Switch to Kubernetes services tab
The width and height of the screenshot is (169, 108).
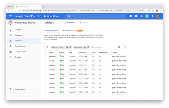pos(52,31)
